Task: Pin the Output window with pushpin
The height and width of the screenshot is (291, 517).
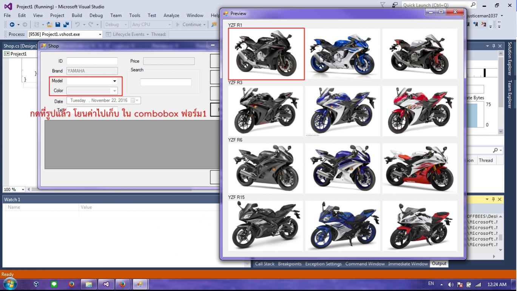Action: tap(493, 199)
